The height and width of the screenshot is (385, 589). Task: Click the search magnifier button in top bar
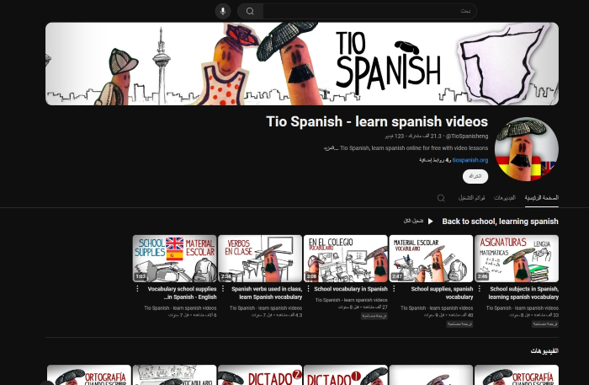point(250,11)
